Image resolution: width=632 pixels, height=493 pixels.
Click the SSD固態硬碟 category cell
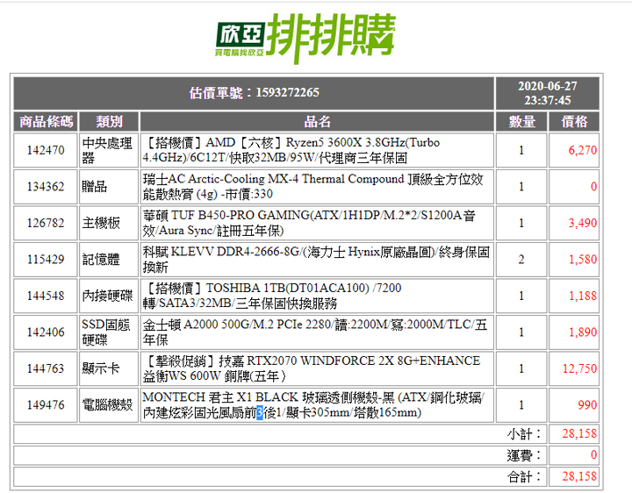pyautogui.click(x=109, y=332)
